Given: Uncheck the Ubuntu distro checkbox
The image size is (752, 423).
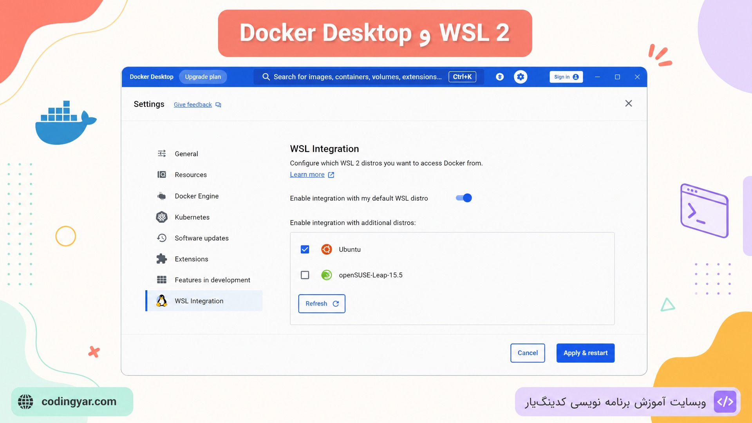Looking at the screenshot, I should pos(305,249).
